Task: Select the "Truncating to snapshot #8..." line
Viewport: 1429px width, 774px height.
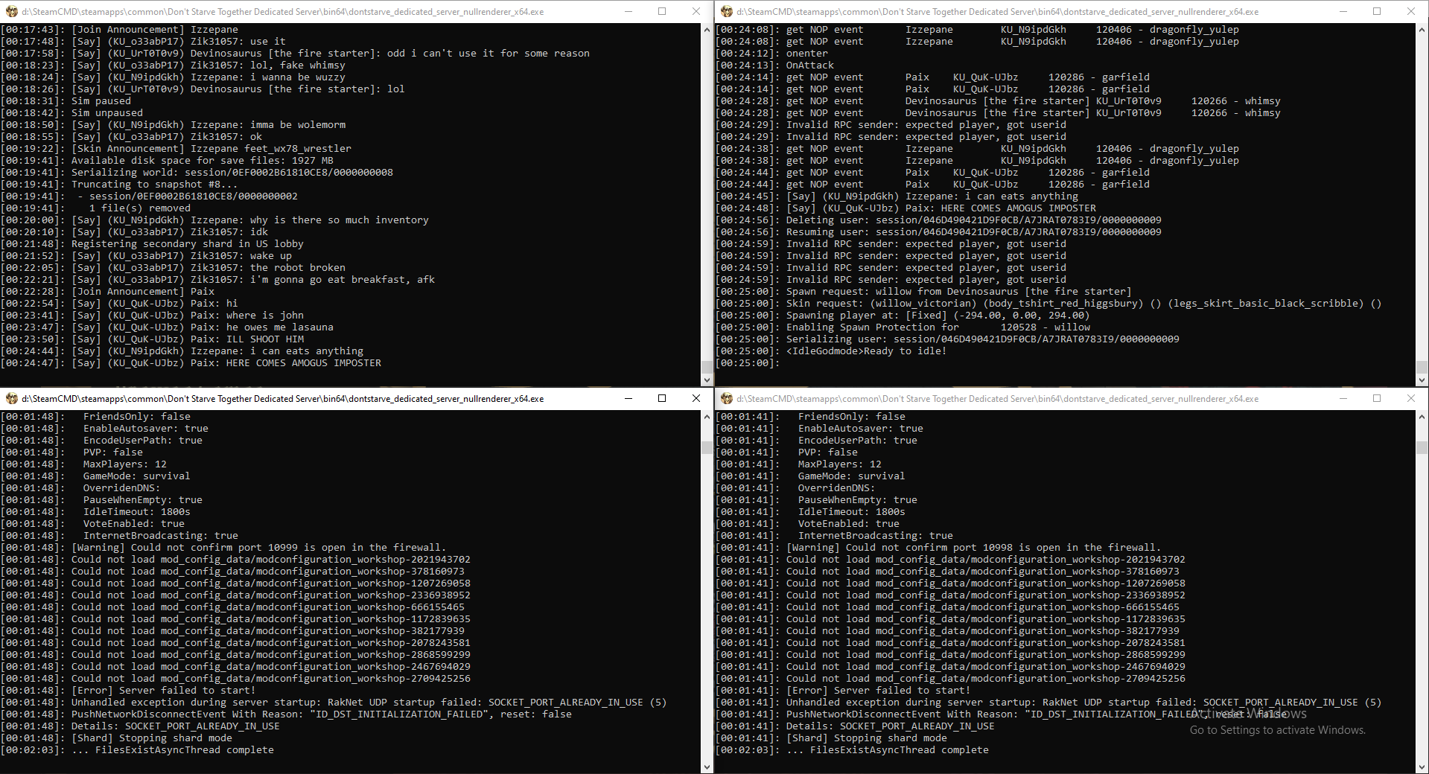Action: pyautogui.click(x=119, y=185)
